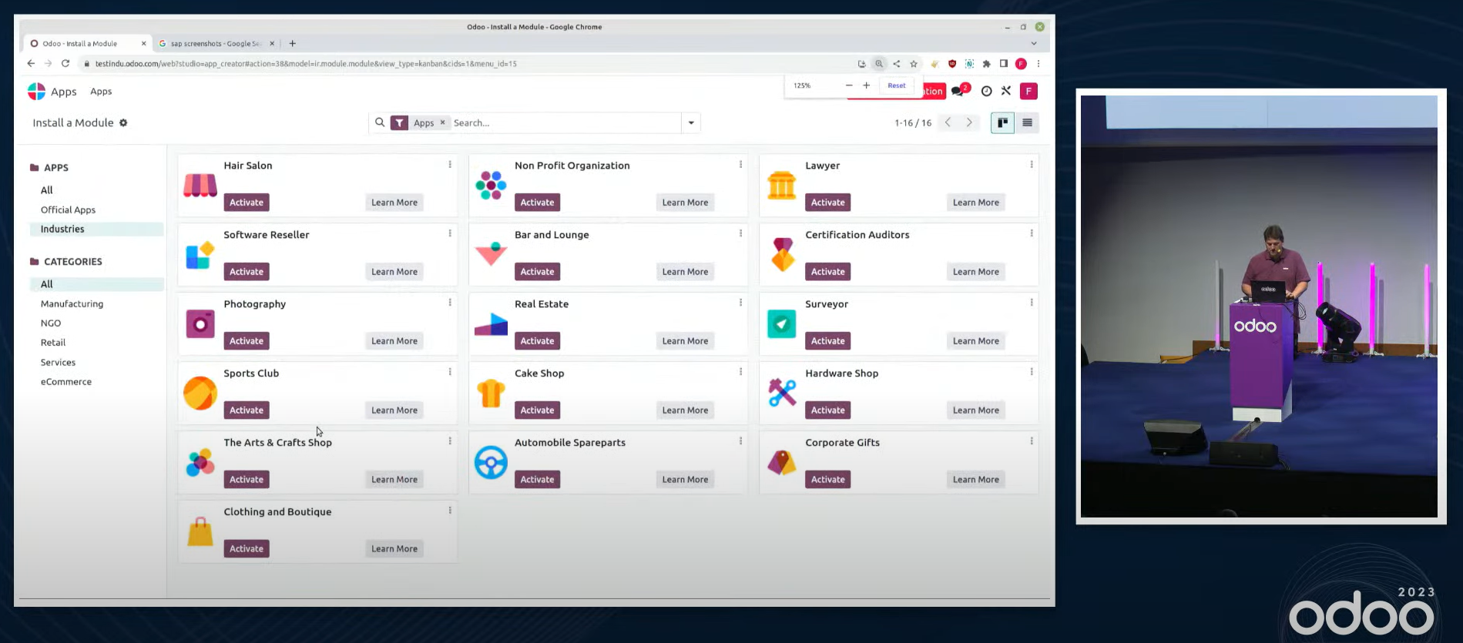The height and width of the screenshot is (643, 1463).
Task: Open the user avatar F menu in Odoo
Action: (x=1028, y=91)
